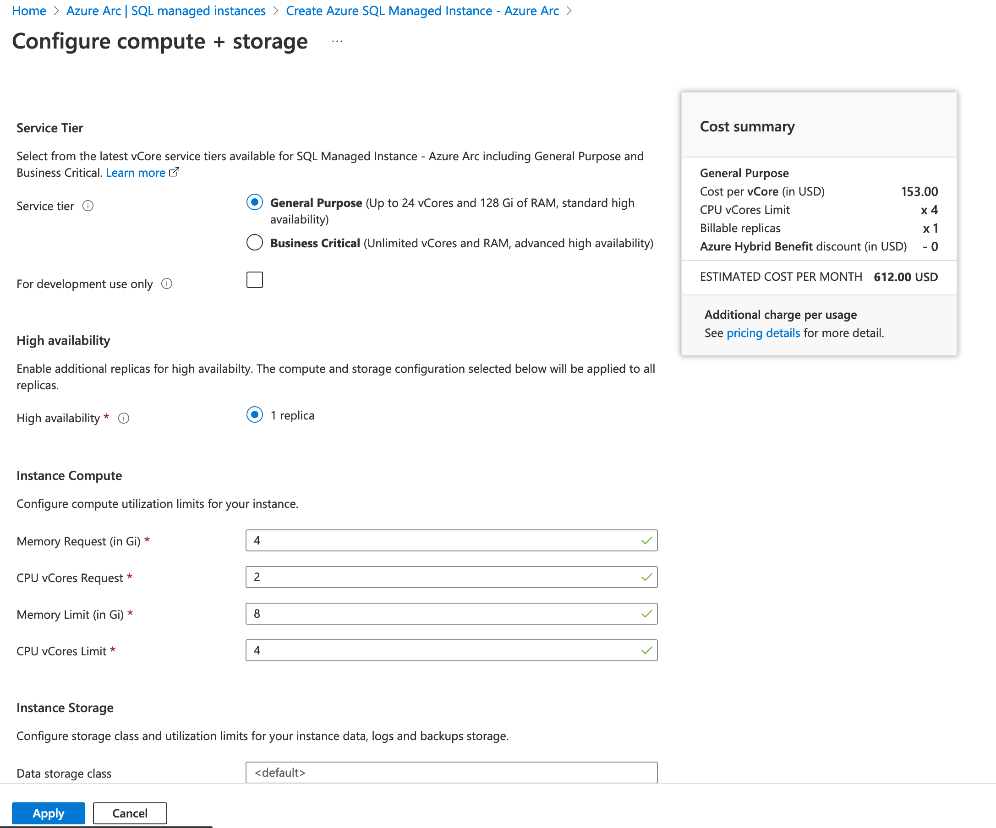Click the Instance Storage heading
This screenshot has width=996, height=828.
pos(65,708)
